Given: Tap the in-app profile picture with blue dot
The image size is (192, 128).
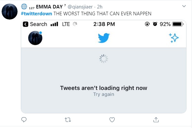Looking at the screenshot, I should [x=35, y=38].
